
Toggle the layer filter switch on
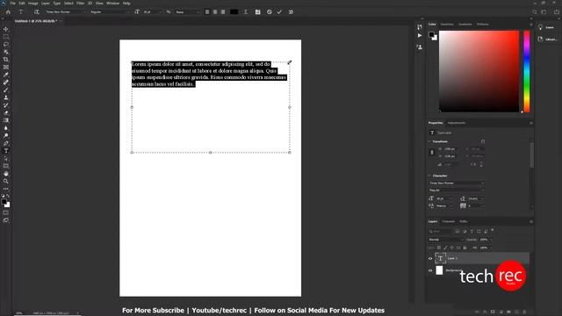point(493,230)
